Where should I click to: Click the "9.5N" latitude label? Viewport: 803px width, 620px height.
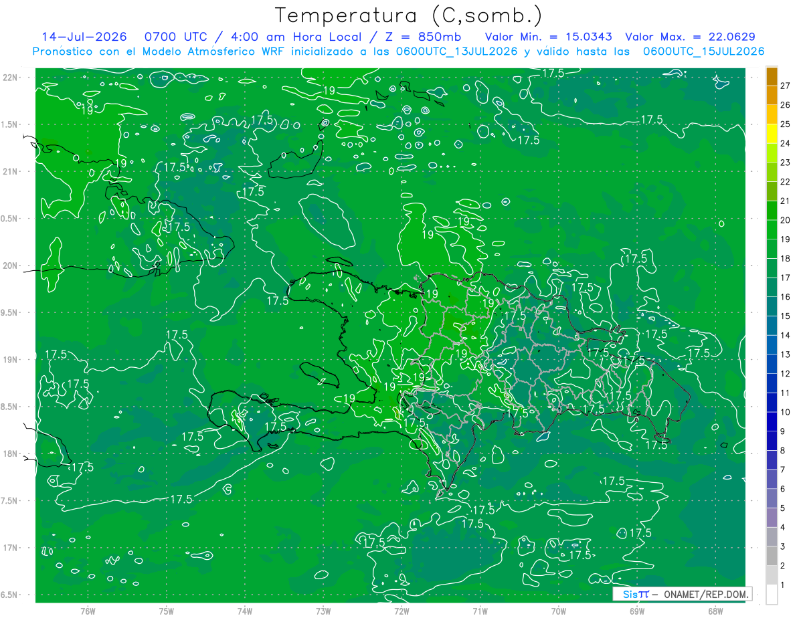coord(10,312)
